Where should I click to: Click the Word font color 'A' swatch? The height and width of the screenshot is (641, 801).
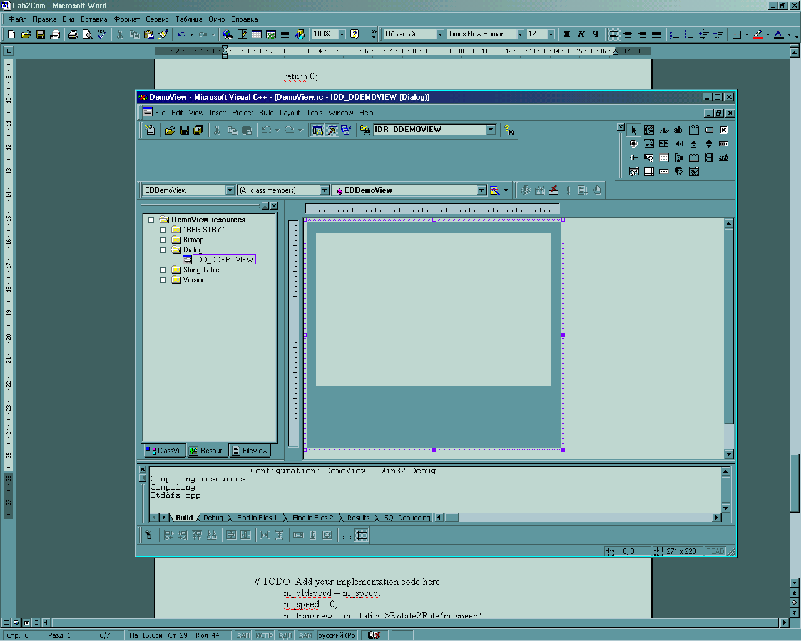[778, 34]
